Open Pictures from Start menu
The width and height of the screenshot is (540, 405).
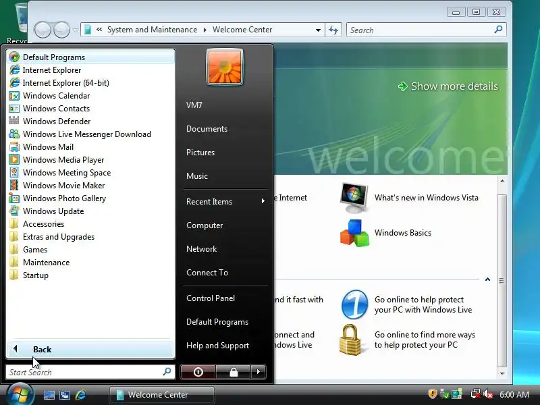coord(200,153)
